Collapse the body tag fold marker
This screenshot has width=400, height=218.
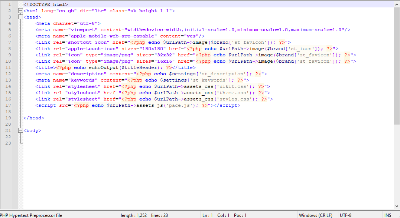click(x=20, y=131)
